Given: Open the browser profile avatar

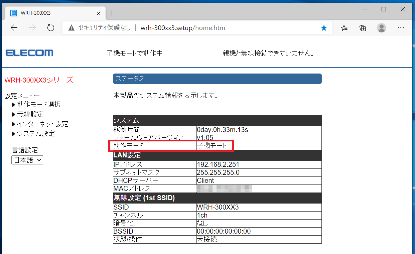Looking at the screenshot, I should click(382, 28).
